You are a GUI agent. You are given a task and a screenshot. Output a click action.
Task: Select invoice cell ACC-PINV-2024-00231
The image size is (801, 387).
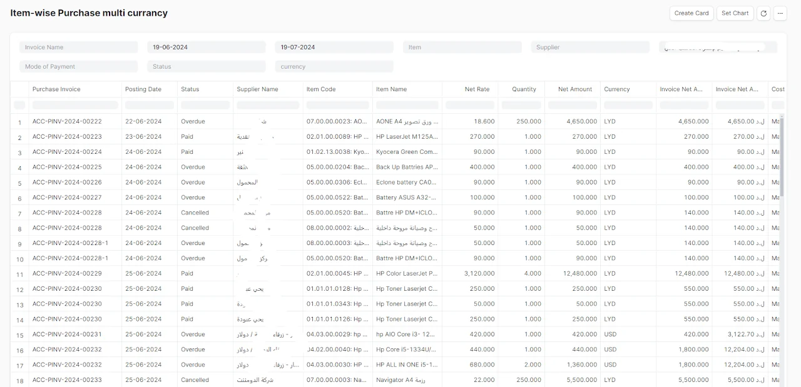pyautogui.click(x=67, y=334)
